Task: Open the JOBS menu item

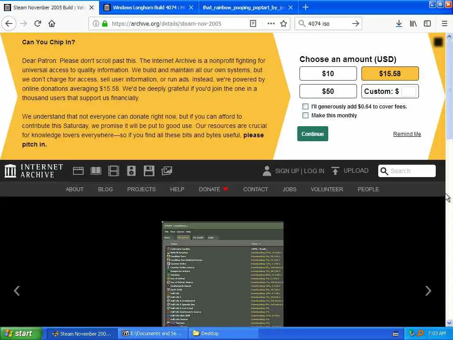Action: pos(289,189)
